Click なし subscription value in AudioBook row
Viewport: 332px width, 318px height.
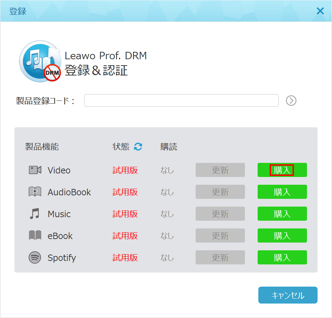click(x=167, y=192)
